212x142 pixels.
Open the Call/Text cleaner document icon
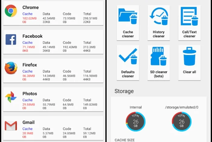pos(189,16)
